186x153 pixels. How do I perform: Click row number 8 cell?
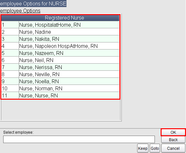coord(10,74)
